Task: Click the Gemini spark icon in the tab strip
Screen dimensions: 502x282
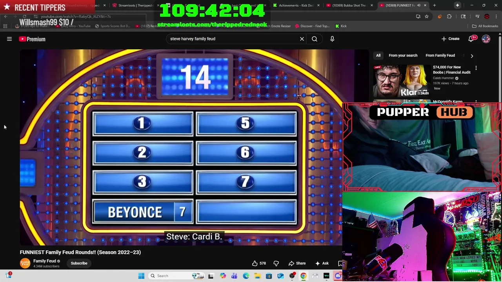Action: point(457,5)
